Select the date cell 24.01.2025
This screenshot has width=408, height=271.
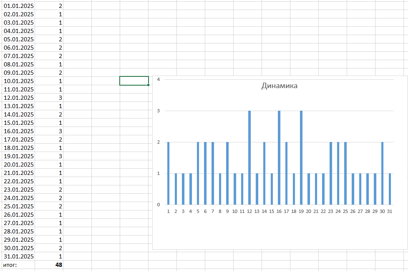[x=18, y=198]
